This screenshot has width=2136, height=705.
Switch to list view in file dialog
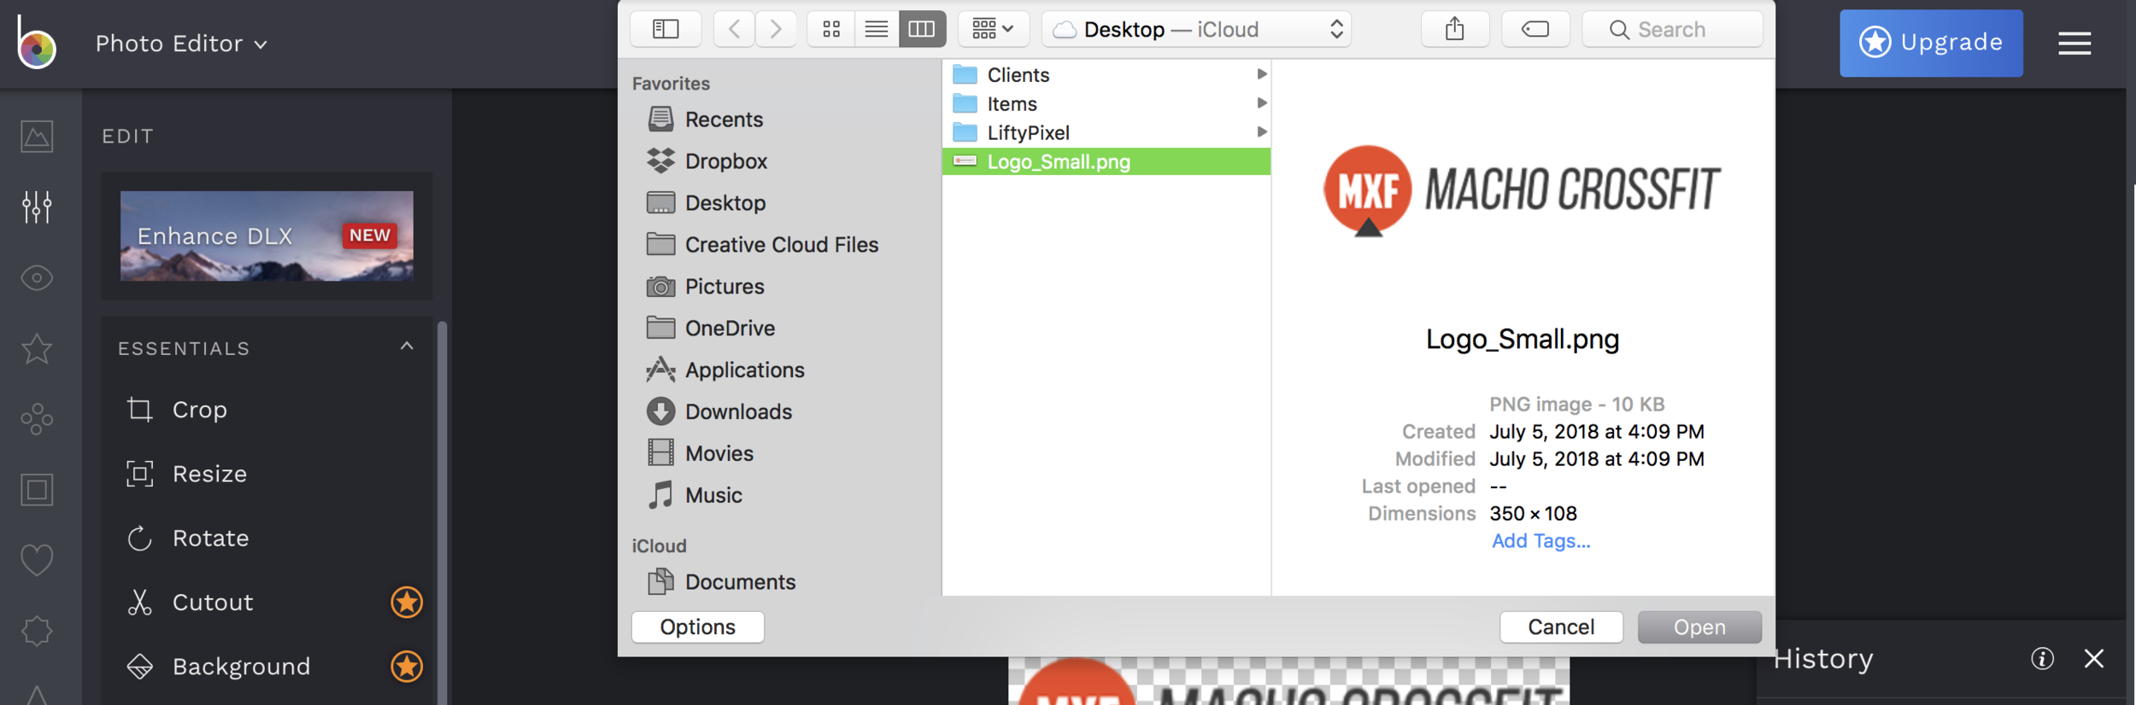pyautogui.click(x=877, y=29)
